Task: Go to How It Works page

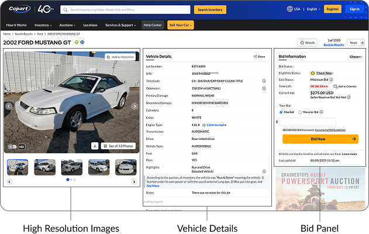Action: [17, 25]
